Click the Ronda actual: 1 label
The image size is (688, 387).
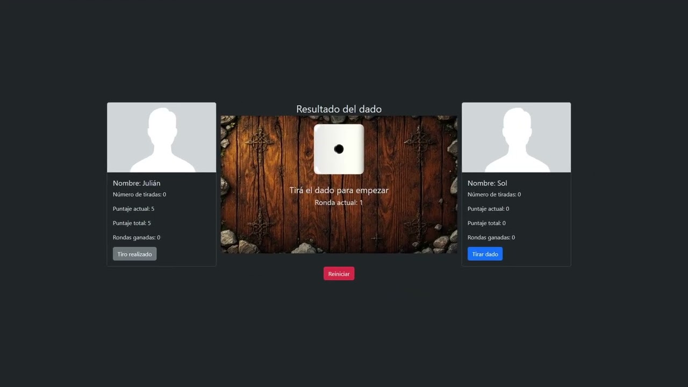pos(339,203)
